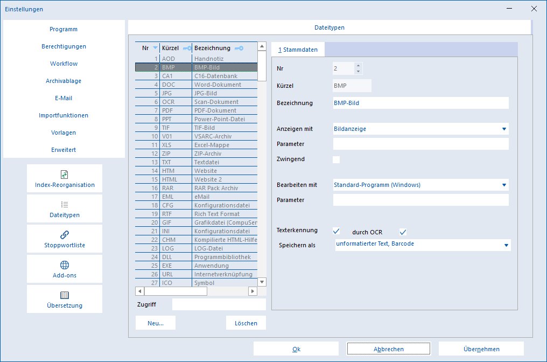Click the Dateitypen list icon

[x=65, y=205]
